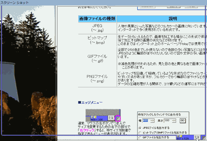Click the PNG description starting ビットマップを圧縮して
The height and width of the screenshot is (141, 207).
coord(162,79)
